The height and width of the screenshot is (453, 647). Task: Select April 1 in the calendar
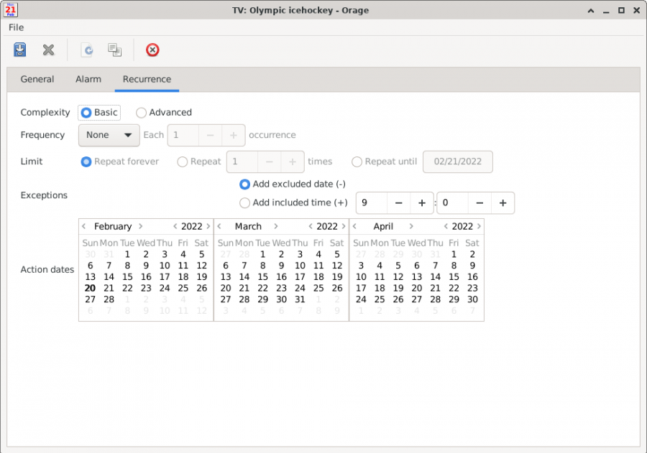coord(454,254)
